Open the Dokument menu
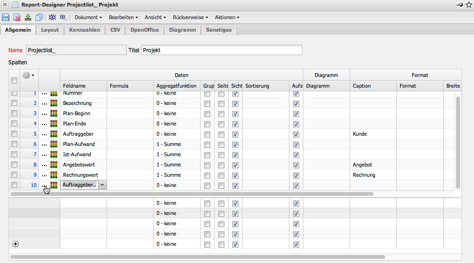 click(x=88, y=17)
